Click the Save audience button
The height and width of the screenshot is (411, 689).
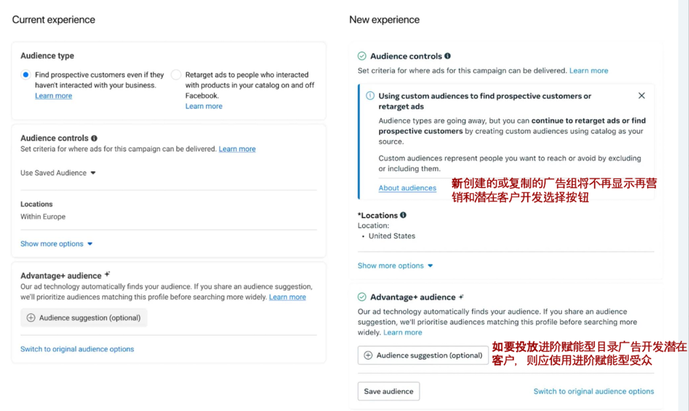389,392
